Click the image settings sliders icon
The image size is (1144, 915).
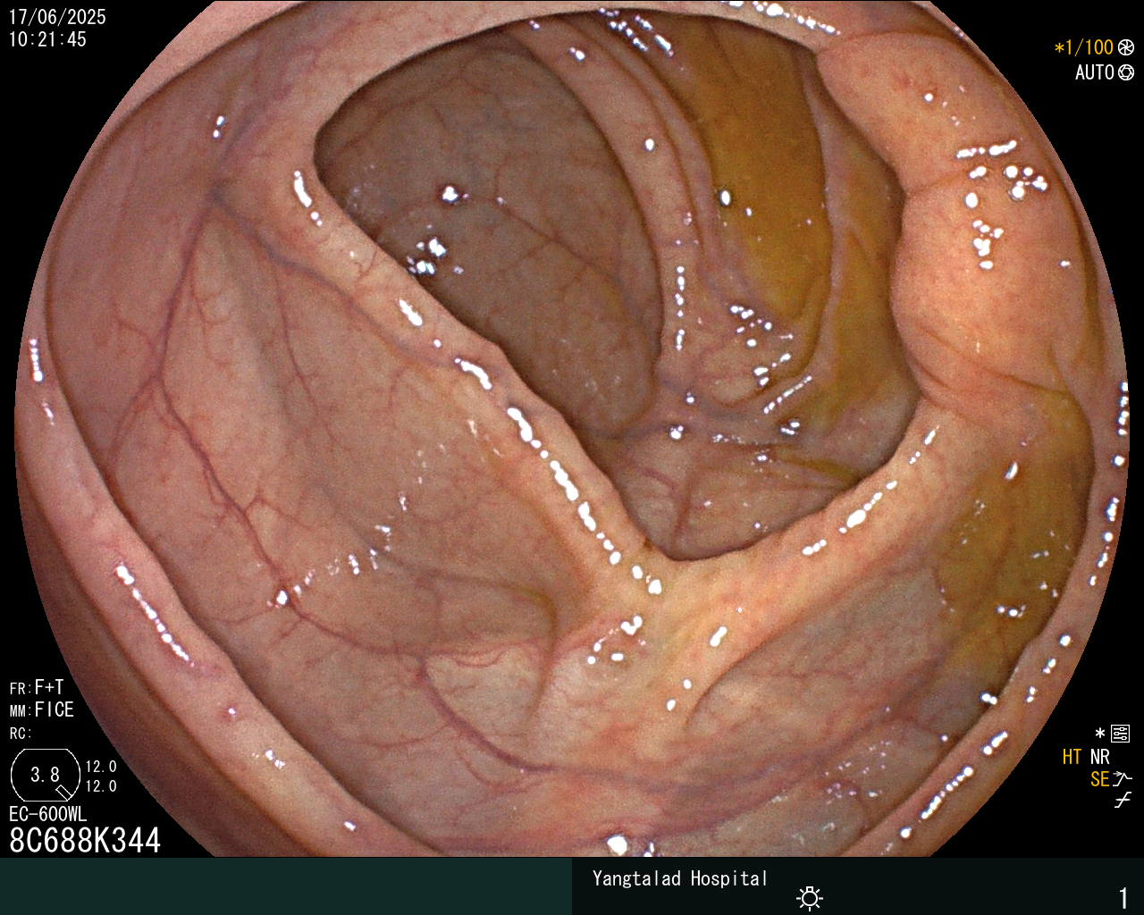point(1120,735)
